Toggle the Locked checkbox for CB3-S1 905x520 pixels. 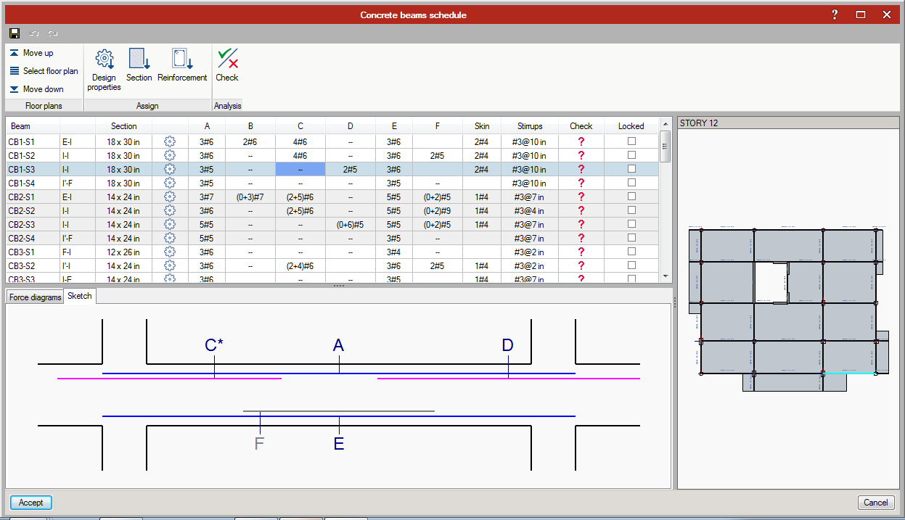631,252
